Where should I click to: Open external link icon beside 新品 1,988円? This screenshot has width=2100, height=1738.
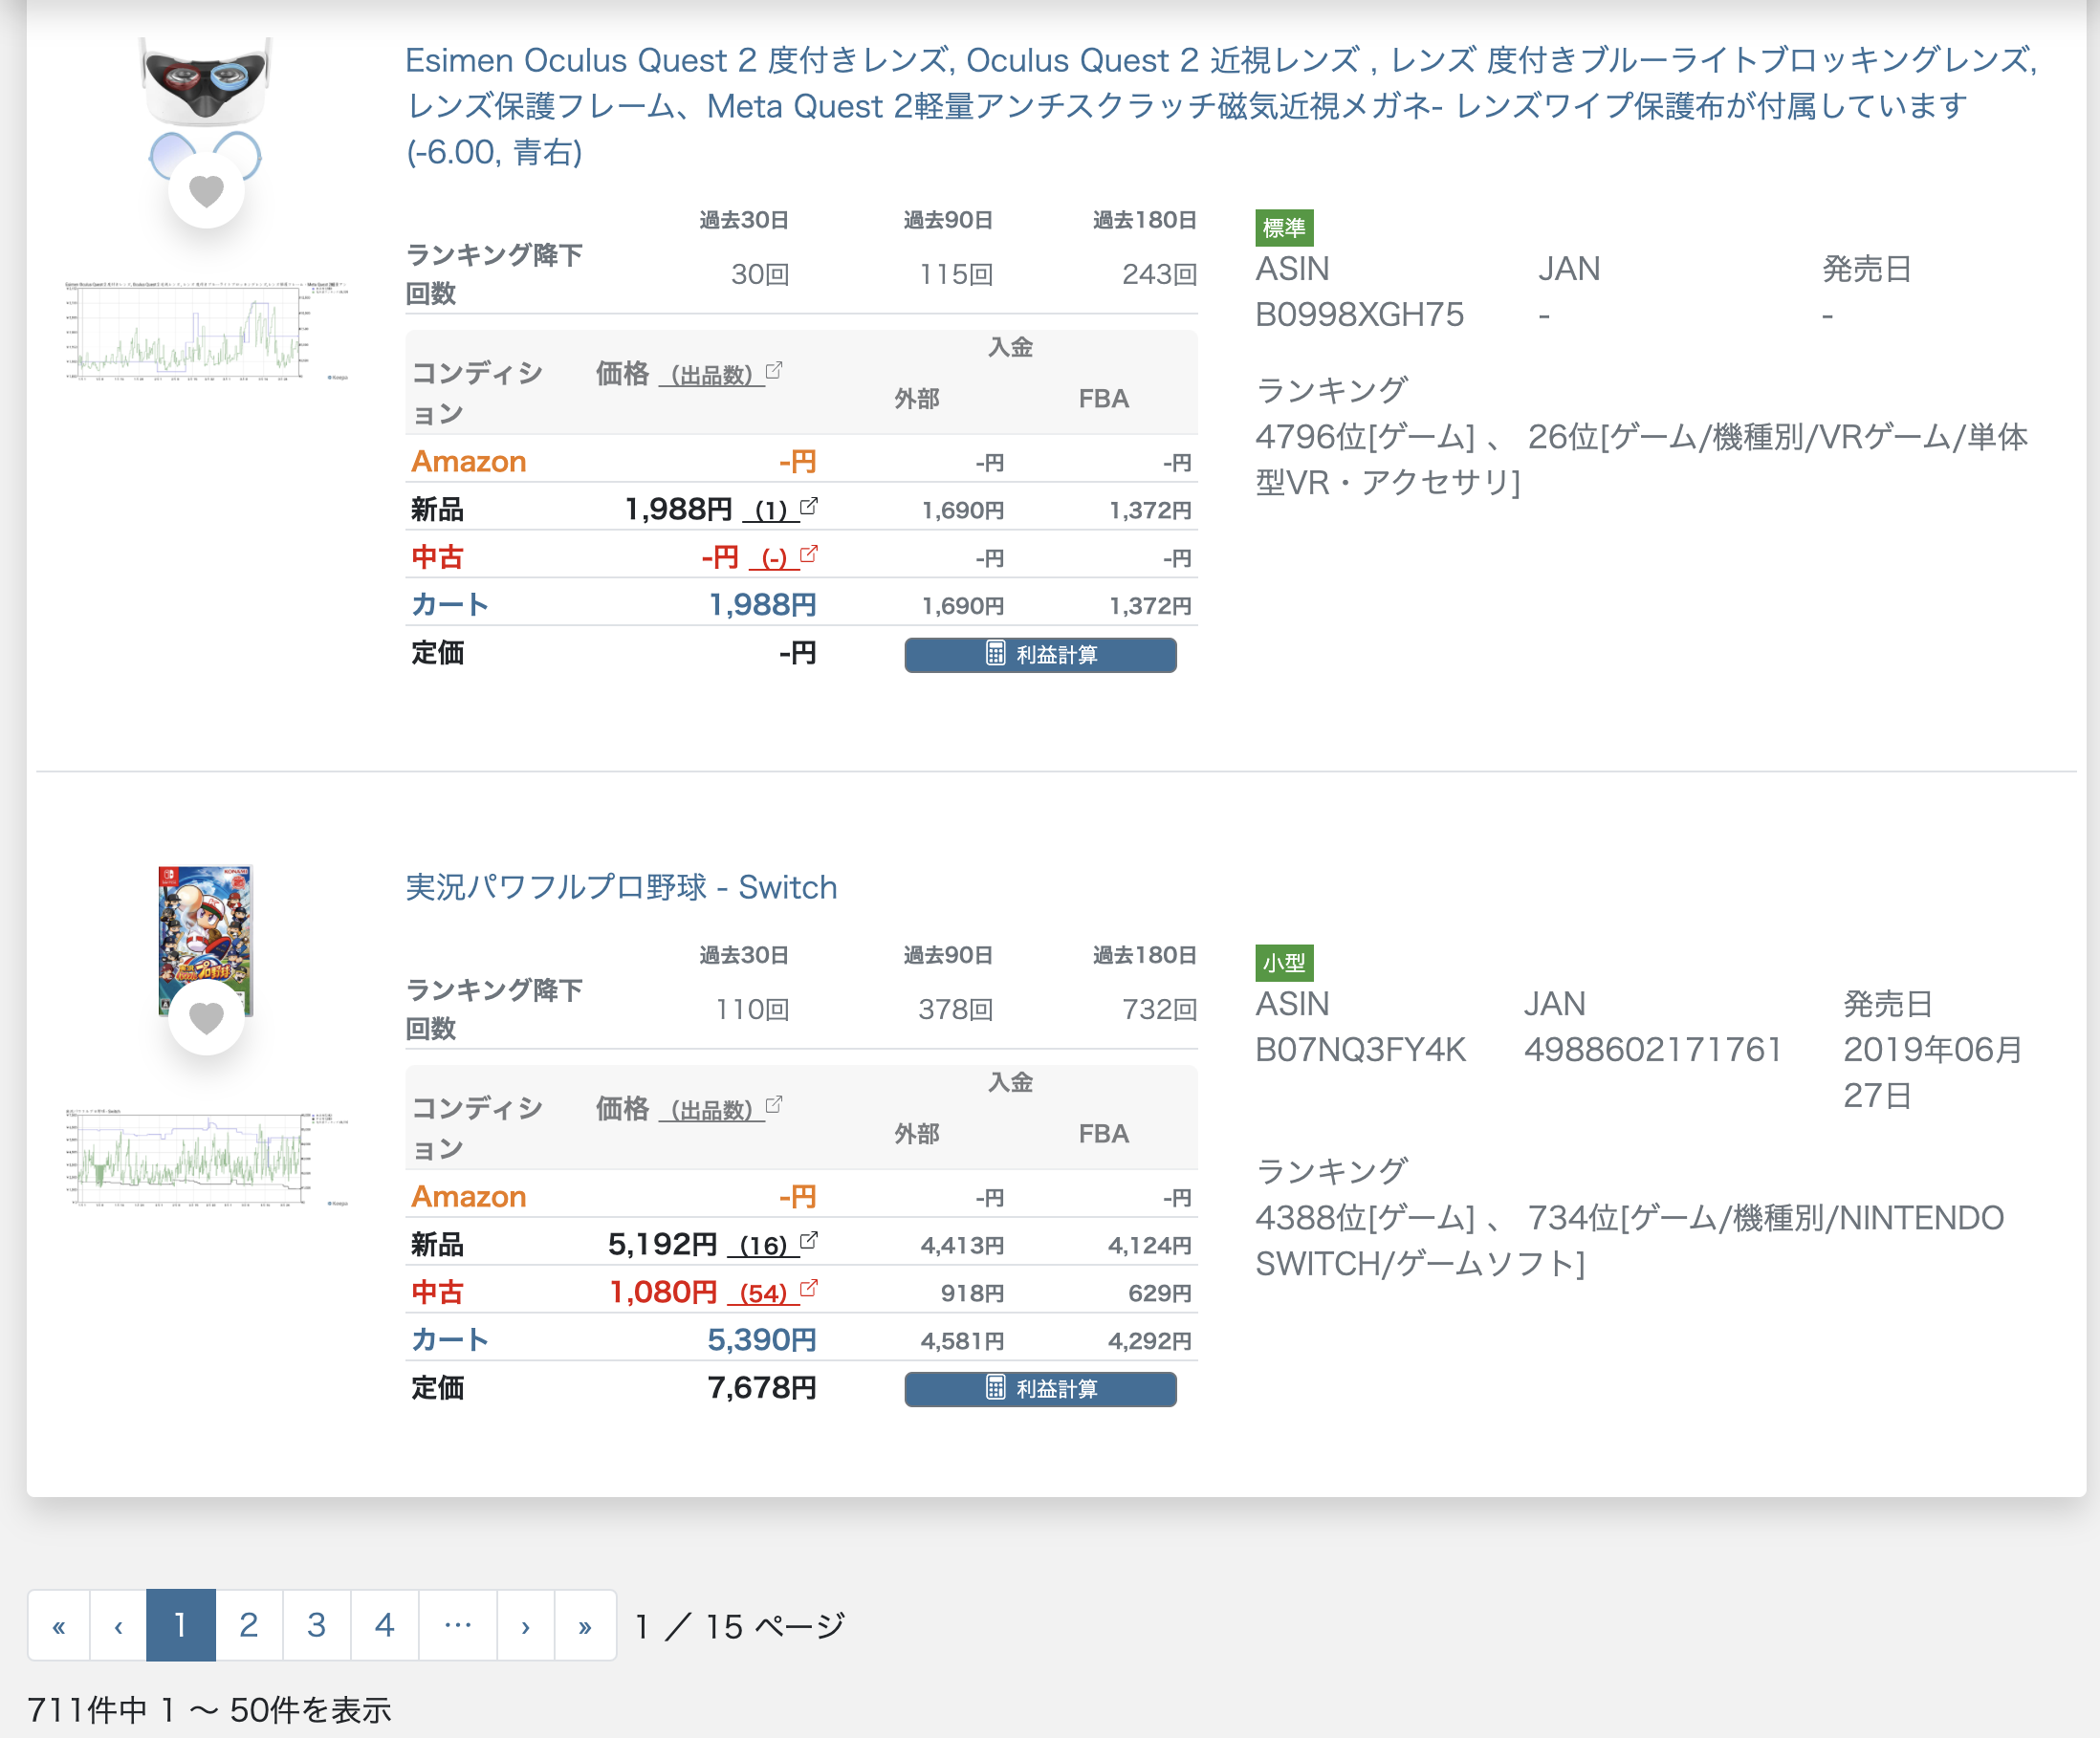click(x=809, y=507)
